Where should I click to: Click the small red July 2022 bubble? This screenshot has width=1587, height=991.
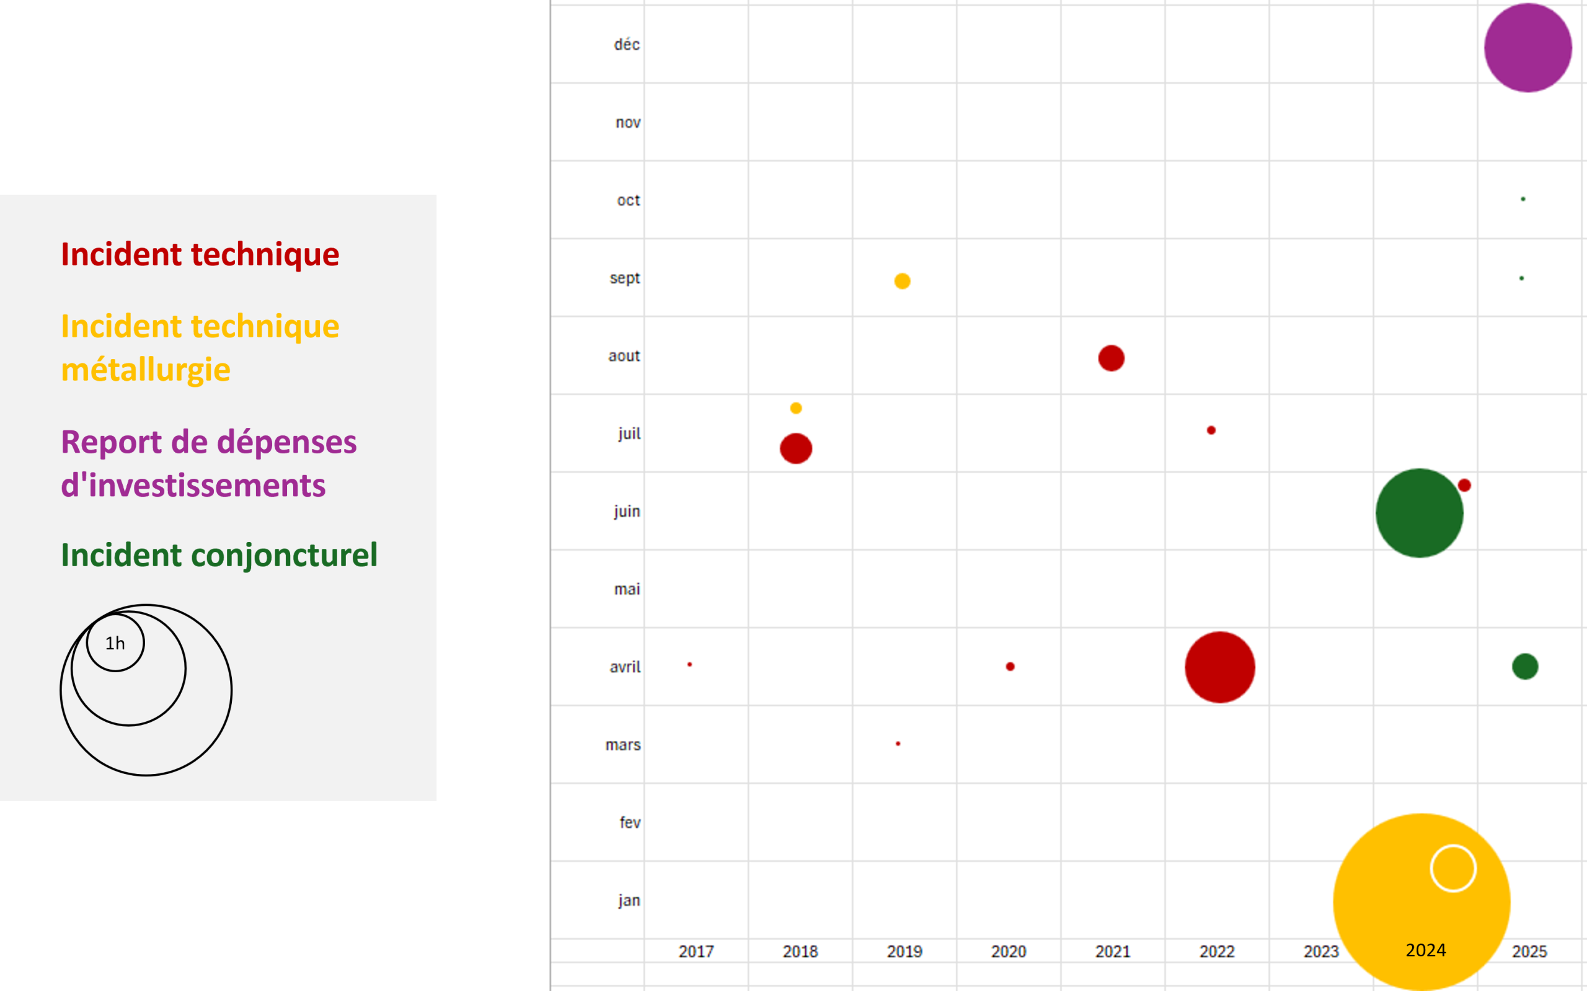coord(1211,430)
